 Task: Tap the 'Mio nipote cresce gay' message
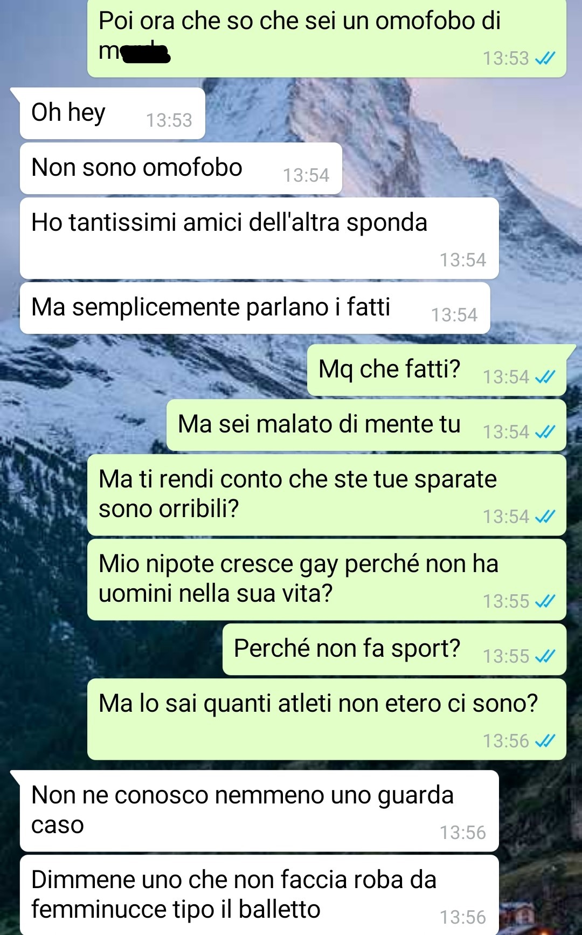[x=327, y=579]
